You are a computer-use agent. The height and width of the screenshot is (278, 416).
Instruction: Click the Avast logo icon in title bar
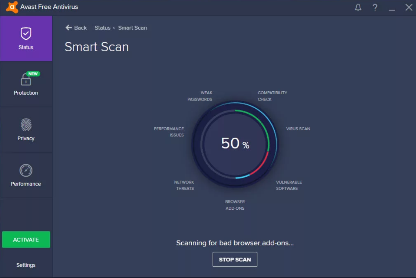pyautogui.click(x=12, y=7)
